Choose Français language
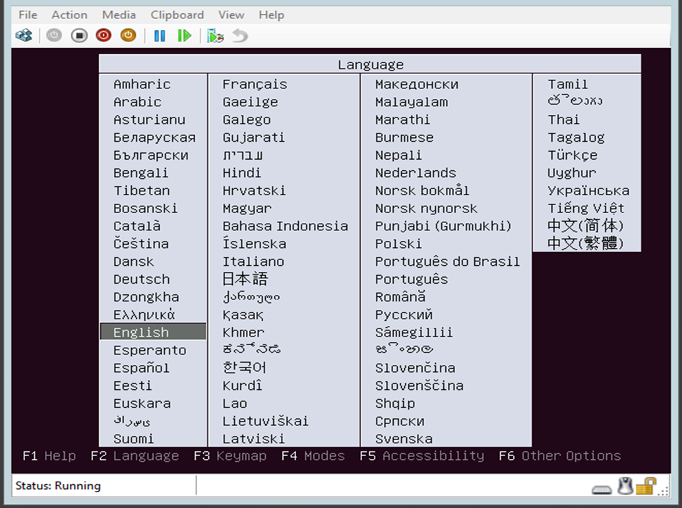 255,84
